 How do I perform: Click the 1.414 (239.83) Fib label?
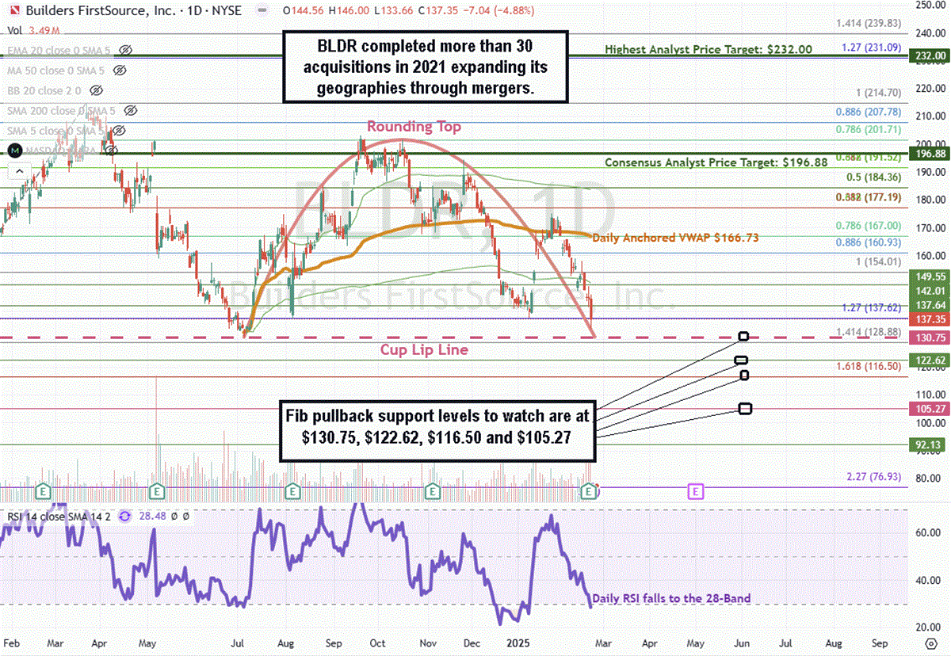point(869,23)
